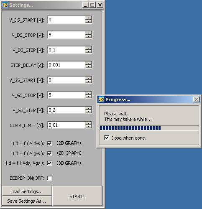Toggle the I d = f(V d-s) 2D graph checkbox
The height and width of the screenshot is (209, 202).
(x=49, y=143)
